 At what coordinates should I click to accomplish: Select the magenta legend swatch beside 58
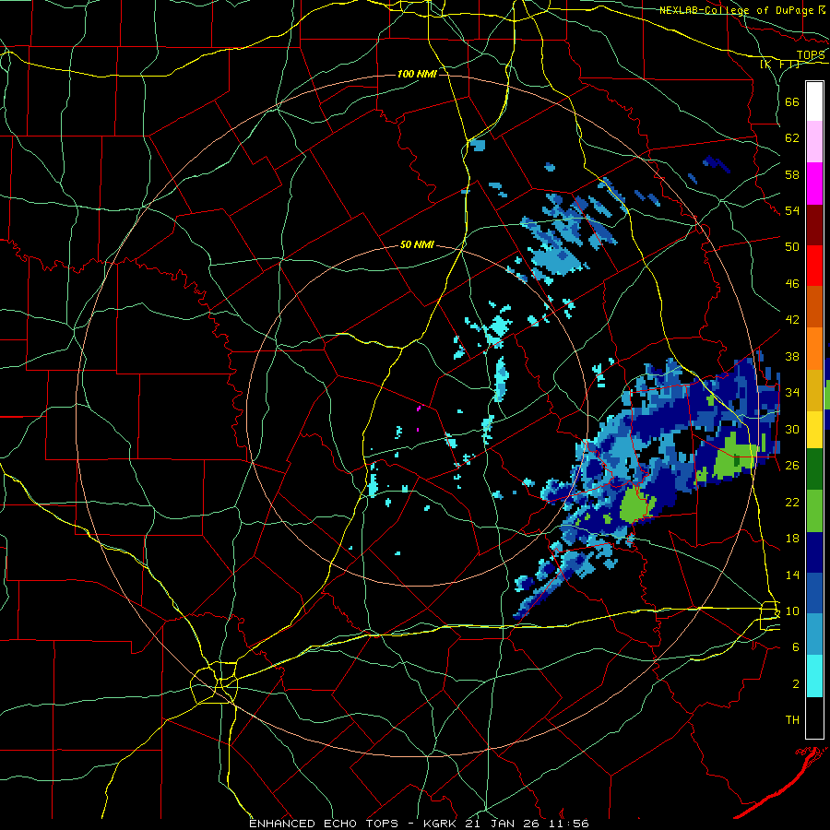pyautogui.click(x=814, y=184)
